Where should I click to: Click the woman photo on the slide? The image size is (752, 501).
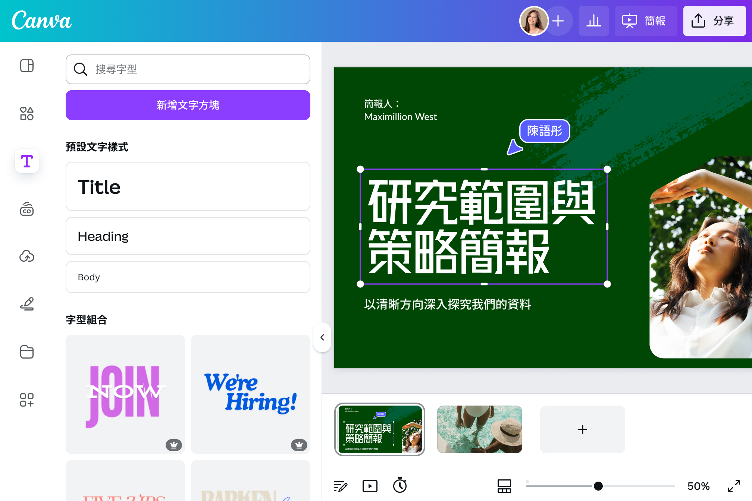pyautogui.click(x=701, y=257)
